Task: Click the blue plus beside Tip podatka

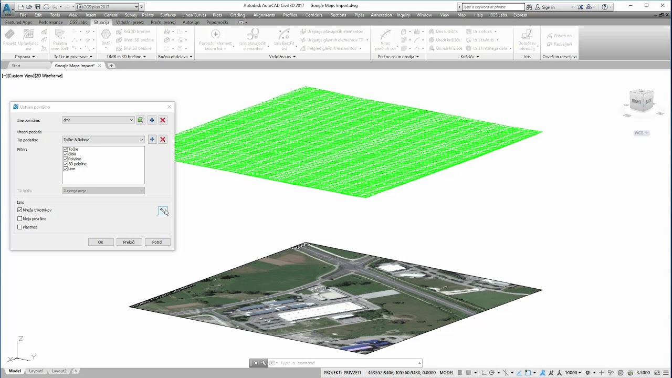Action: click(x=152, y=140)
